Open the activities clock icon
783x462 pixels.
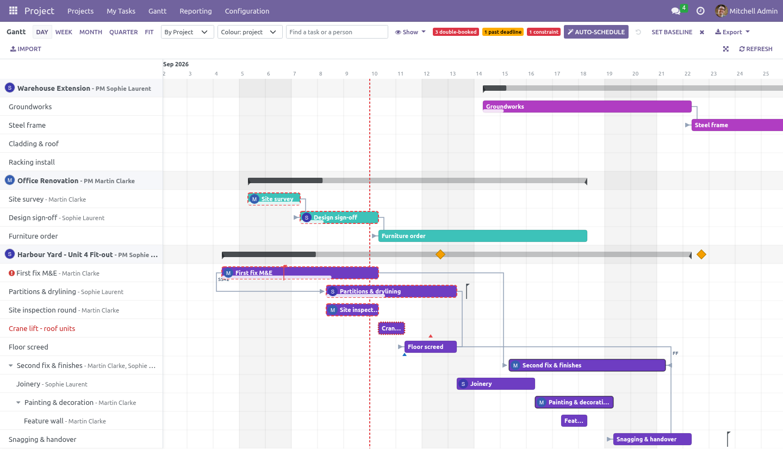700,11
